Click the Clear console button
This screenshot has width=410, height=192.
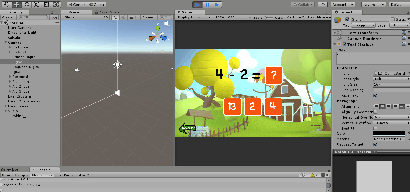pos(6,175)
